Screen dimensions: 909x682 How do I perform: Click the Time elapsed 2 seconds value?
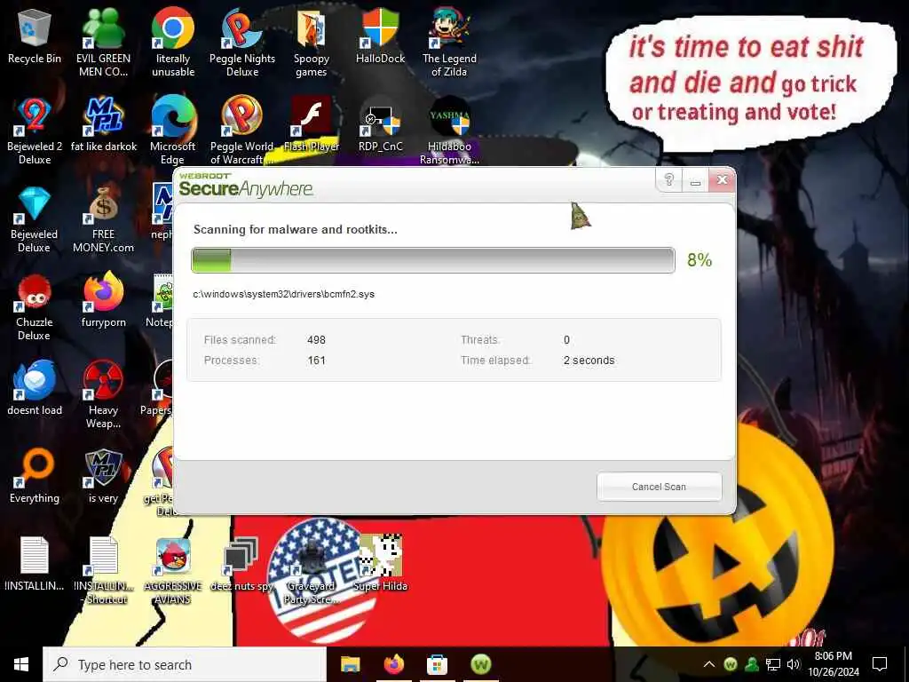click(589, 361)
